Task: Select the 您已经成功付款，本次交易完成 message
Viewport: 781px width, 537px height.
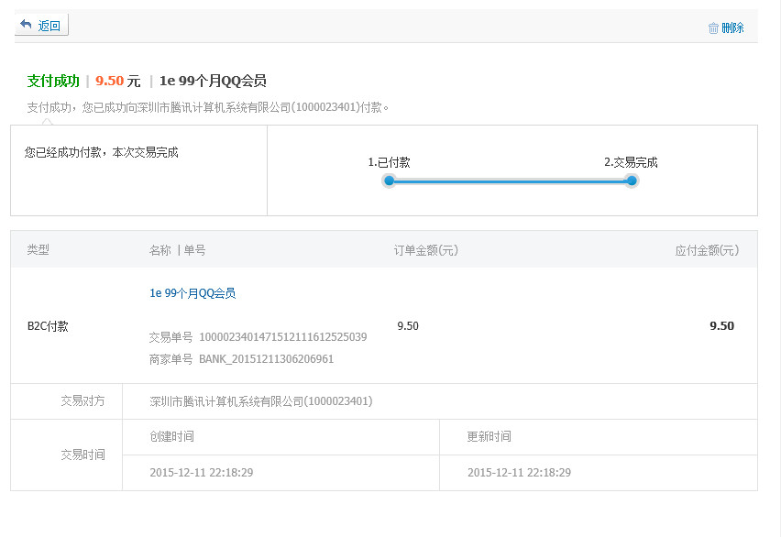Action: click(101, 152)
